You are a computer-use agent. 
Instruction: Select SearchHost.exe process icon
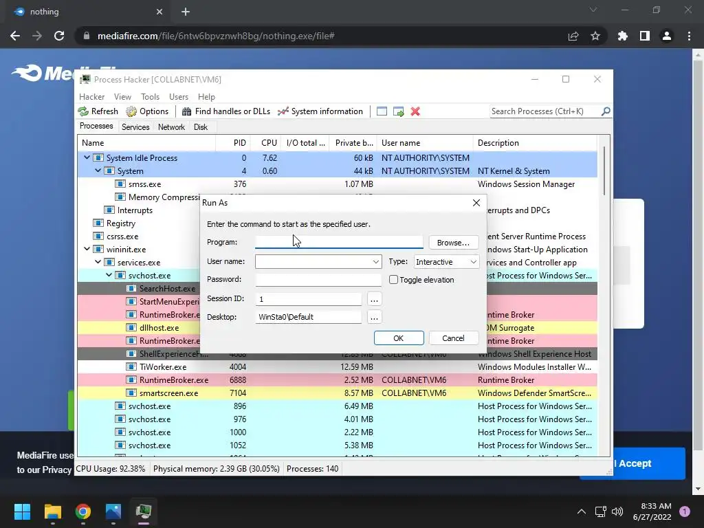(x=131, y=289)
